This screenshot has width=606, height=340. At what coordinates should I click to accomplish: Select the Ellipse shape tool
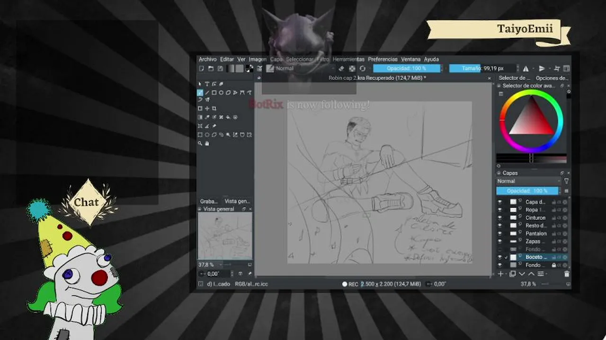click(221, 93)
